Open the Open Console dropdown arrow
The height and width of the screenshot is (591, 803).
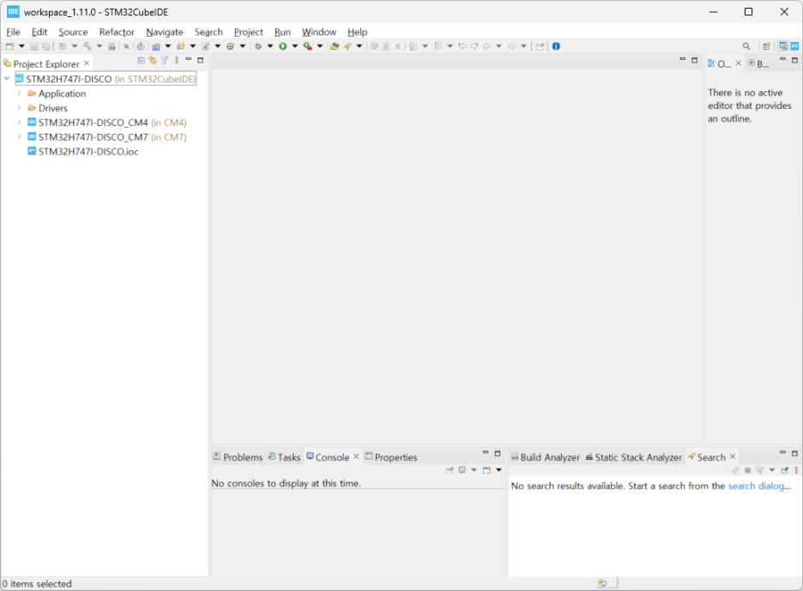[498, 470]
